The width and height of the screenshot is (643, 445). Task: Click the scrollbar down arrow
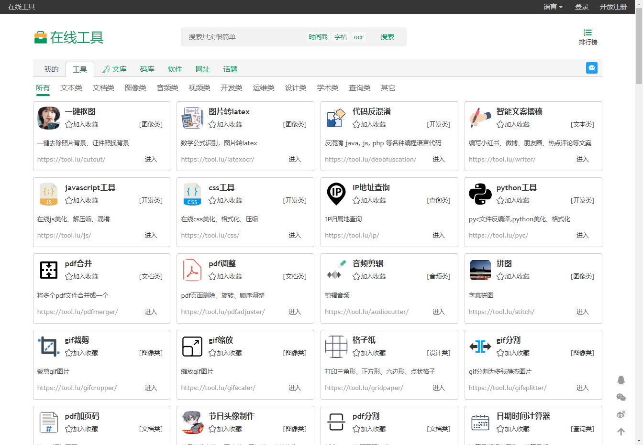[x=639, y=441]
